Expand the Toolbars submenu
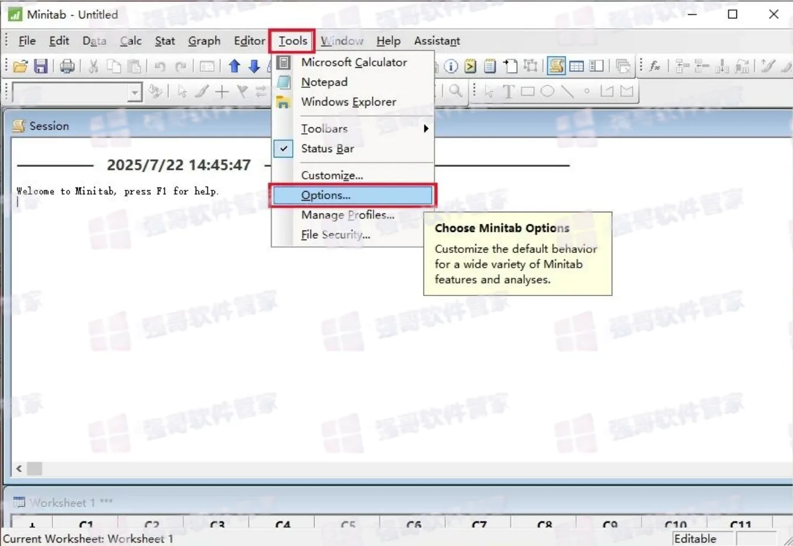The height and width of the screenshot is (546, 793). (353, 129)
